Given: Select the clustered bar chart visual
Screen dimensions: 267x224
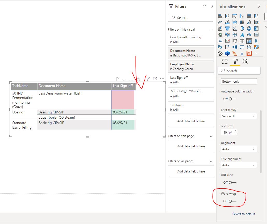Looking at the screenshot, I should 234,16.
